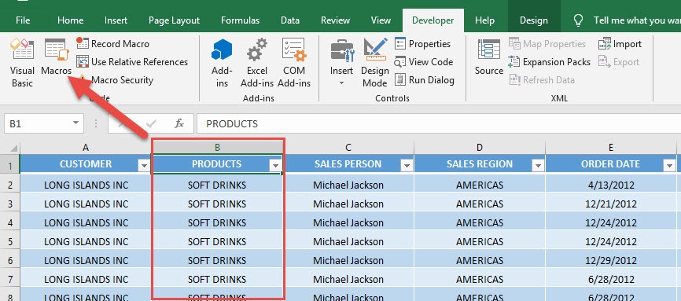Switch to the View tab
681x301 pixels.
[381, 20]
